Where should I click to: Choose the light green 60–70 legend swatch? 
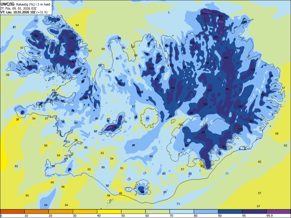[157, 212]
